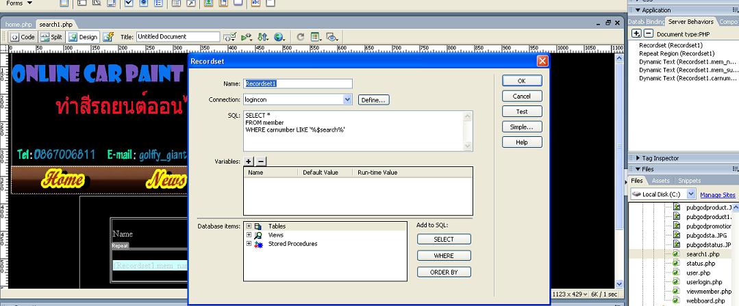Image resolution: width=739 pixels, height=306 pixels.
Task: Open the Visual Aids eye menu
Action: [x=332, y=37]
